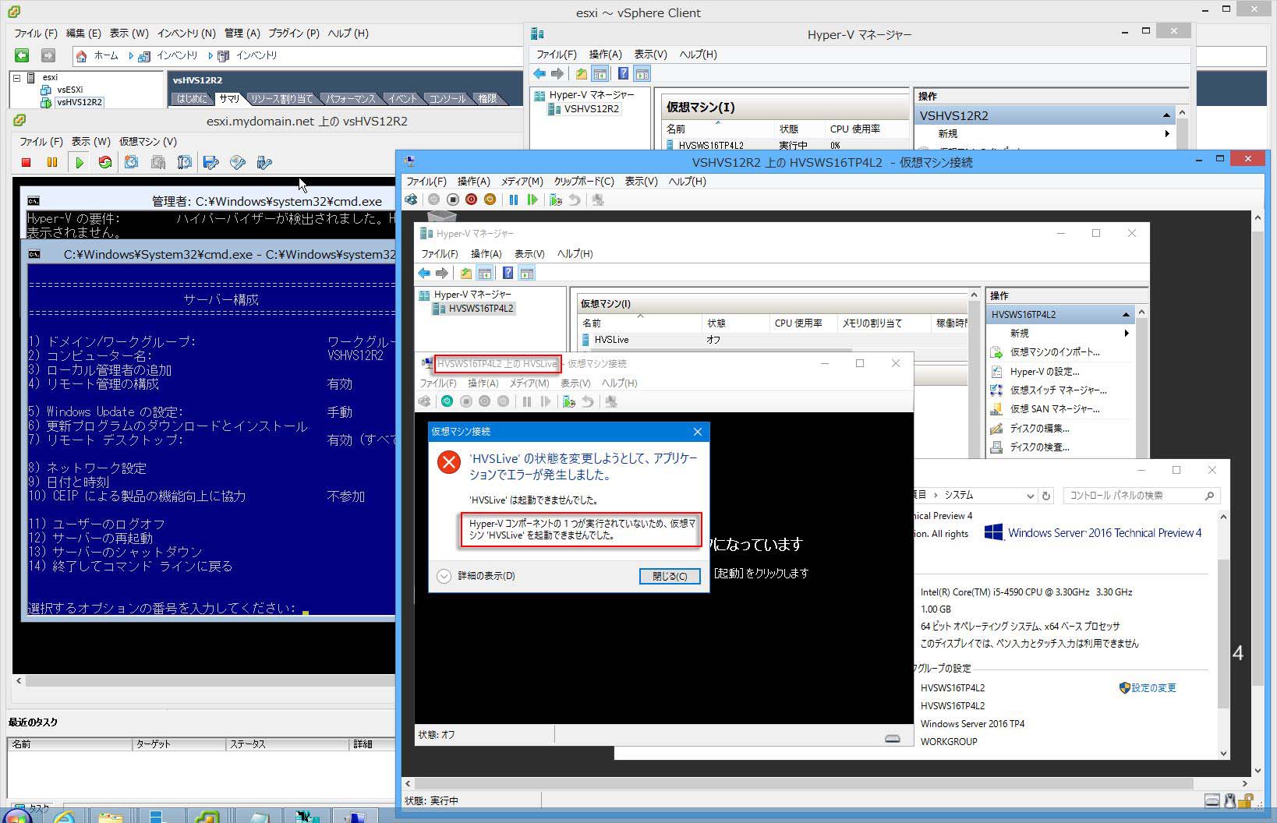
Task: Save HVSWS16TP4L2 state with the orange icon
Action: (x=490, y=200)
